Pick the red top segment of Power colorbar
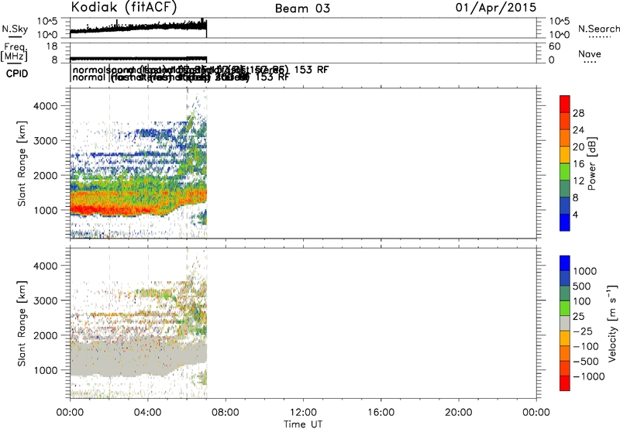Viewport: 620px width, 429px height. [x=565, y=104]
